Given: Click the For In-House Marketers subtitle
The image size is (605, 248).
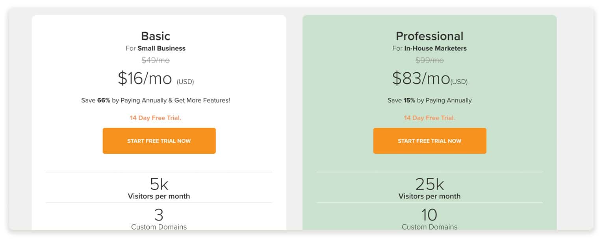Looking at the screenshot, I should click(x=430, y=48).
